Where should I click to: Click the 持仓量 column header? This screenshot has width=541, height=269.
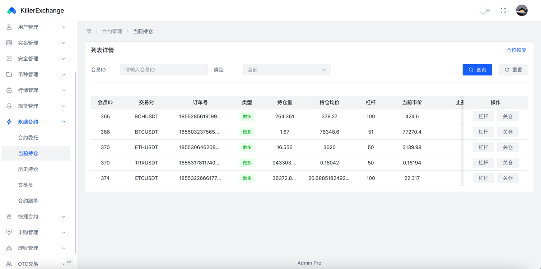pyautogui.click(x=285, y=102)
